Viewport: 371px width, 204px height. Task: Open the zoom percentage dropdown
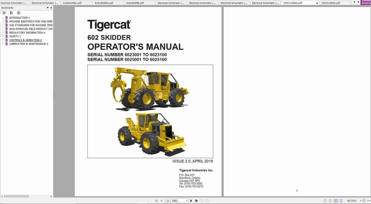click(x=361, y=201)
